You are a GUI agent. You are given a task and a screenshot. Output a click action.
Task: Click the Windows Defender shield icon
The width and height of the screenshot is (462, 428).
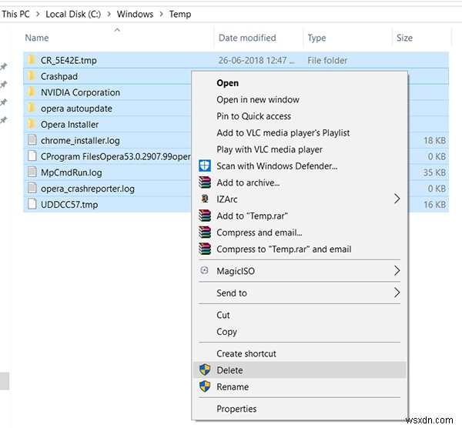coord(204,166)
